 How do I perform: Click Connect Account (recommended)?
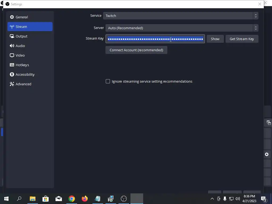[136, 50]
